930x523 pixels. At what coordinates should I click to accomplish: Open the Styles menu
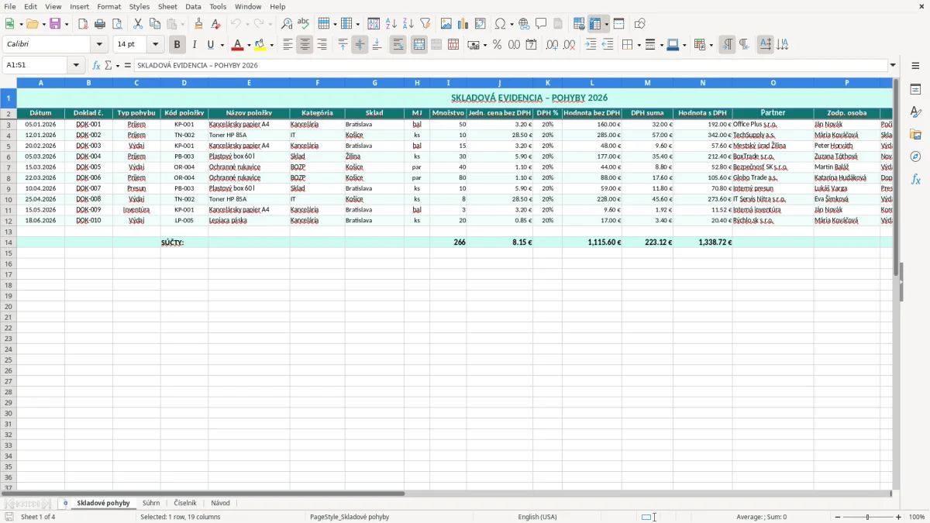point(139,6)
